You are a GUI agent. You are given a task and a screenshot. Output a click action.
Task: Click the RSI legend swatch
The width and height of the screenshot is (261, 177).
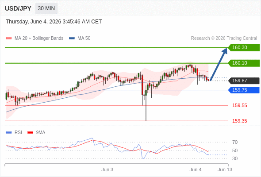click(9, 133)
